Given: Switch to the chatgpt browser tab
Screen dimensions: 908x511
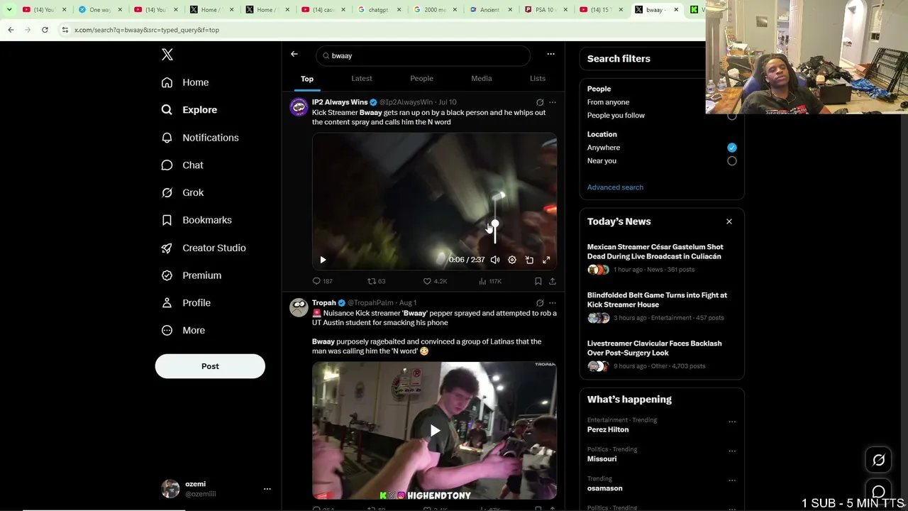Looking at the screenshot, I should click(378, 10).
